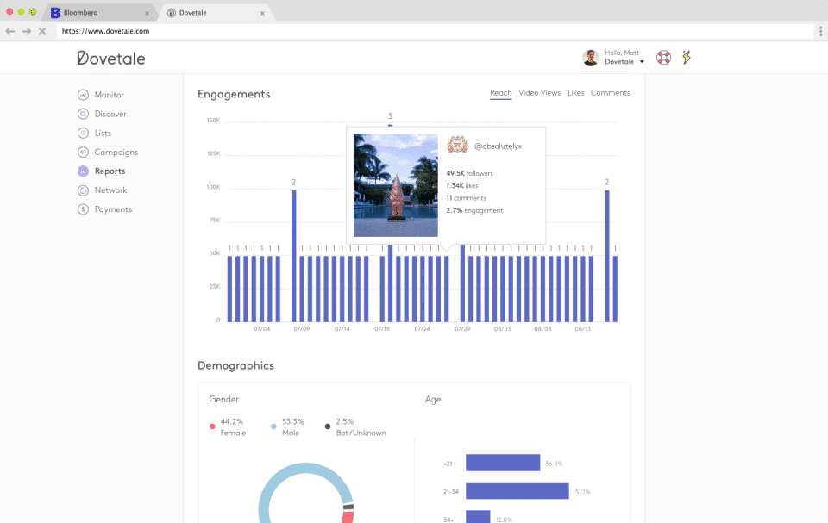
Task: Click the Reports chart icon
Action: click(83, 171)
